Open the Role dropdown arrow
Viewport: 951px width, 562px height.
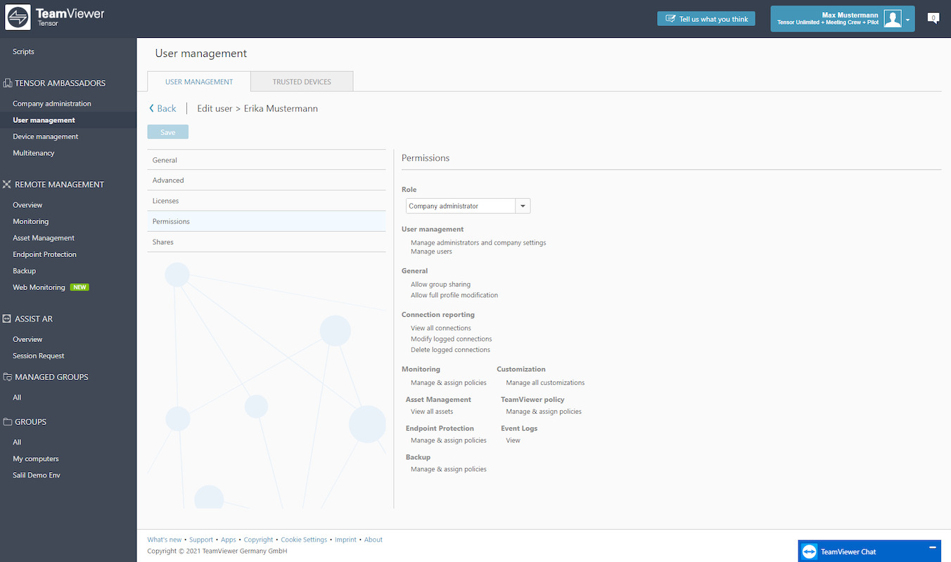tap(523, 206)
